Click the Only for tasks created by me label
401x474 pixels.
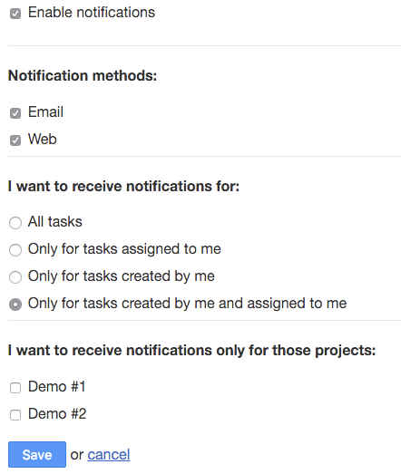[x=122, y=276]
